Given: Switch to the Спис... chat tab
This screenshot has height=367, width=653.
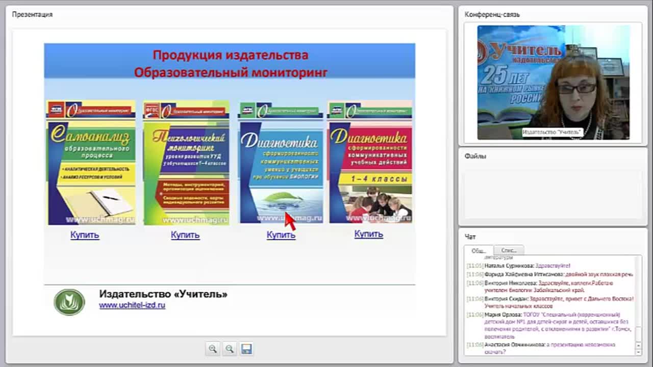Looking at the screenshot, I should pyautogui.click(x=509, y=250).
